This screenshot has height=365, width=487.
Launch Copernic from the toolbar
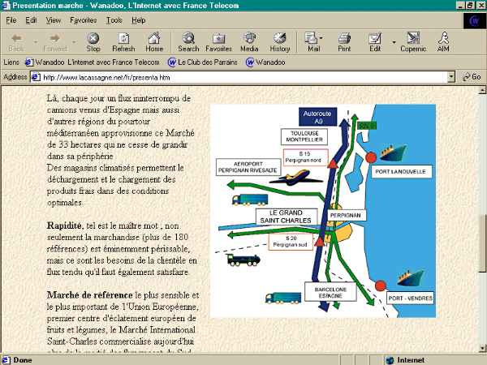(x=413, y=41)
